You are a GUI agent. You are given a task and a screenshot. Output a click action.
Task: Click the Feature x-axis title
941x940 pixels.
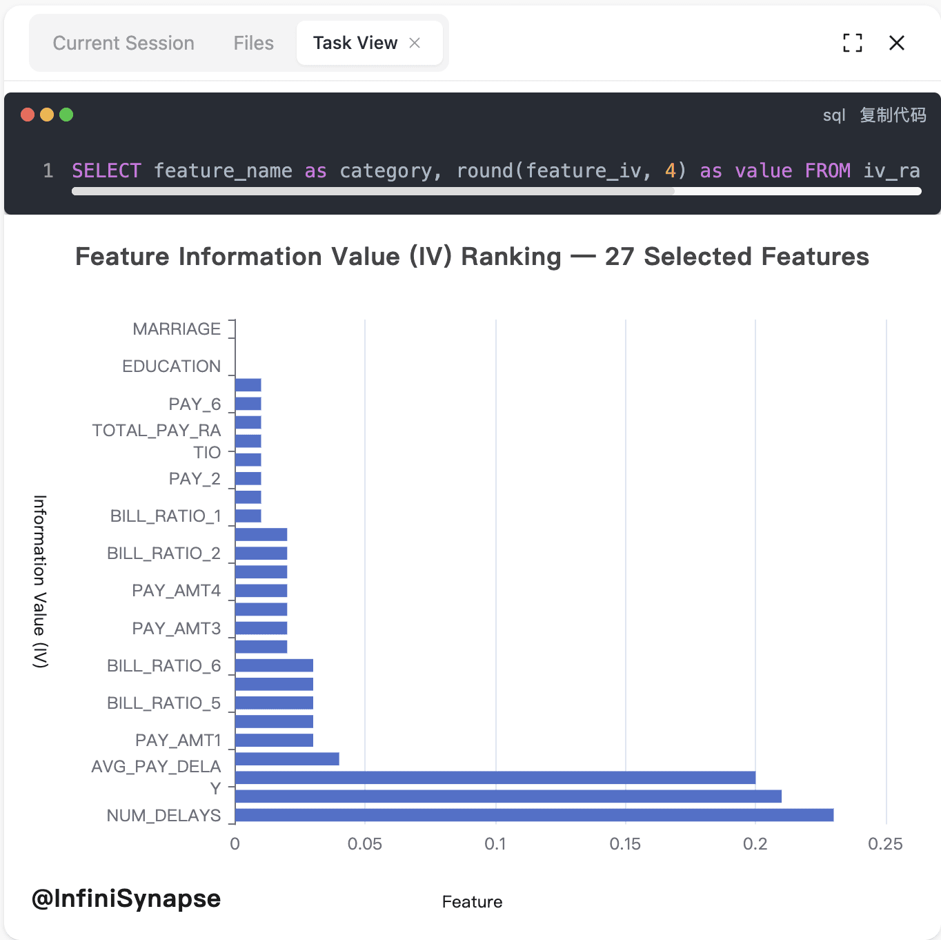pos(472,901)
